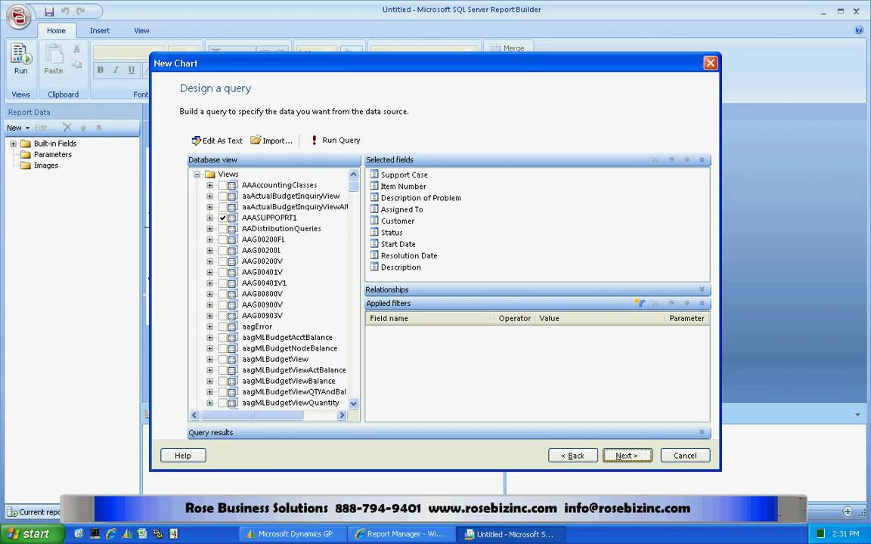Click the vertical scrollbar down arrow in Database view

click(x=353, y=403)
